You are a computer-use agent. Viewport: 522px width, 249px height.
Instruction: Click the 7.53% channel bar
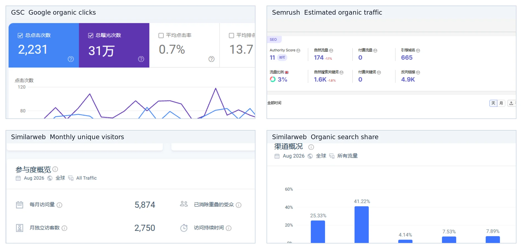[x=449, y=240]
